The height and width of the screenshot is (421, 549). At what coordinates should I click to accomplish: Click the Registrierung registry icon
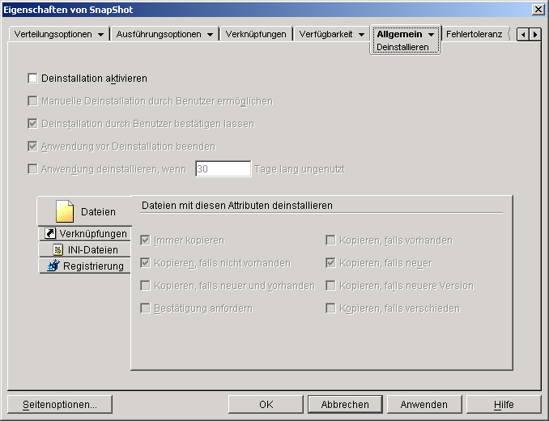53,266
